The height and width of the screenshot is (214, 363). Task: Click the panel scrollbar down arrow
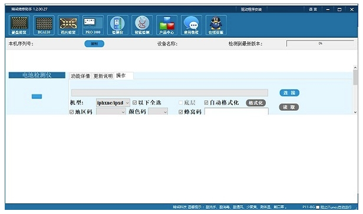pos(355,112)
